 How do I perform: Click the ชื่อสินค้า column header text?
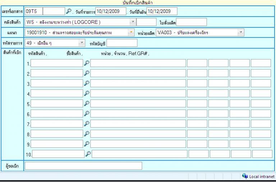pyautogui.click(x=74, y=54)
